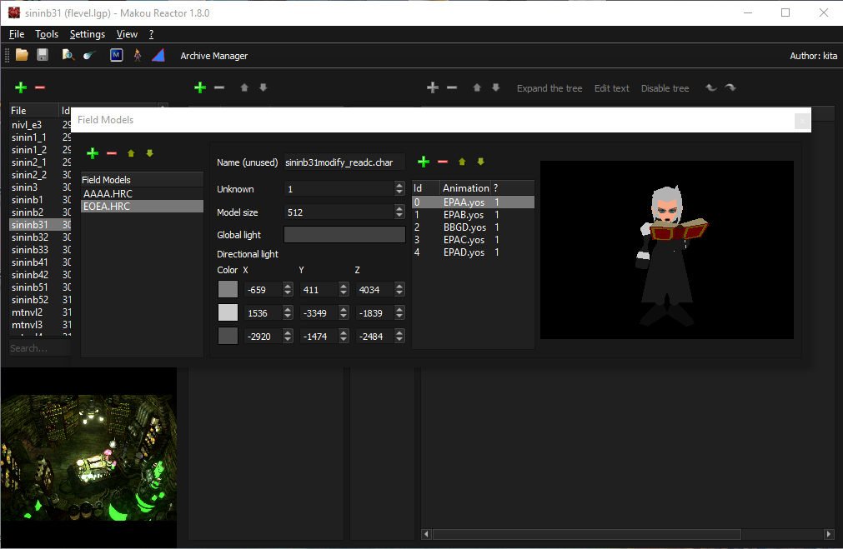Click Archive Manager in the toolbar

[x=214, y=55]
